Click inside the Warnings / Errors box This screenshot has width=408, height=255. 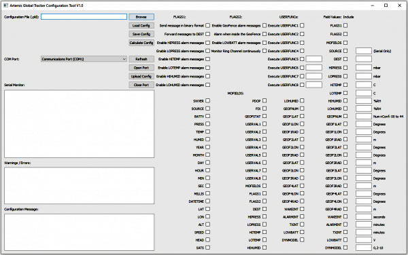(79, 185)
